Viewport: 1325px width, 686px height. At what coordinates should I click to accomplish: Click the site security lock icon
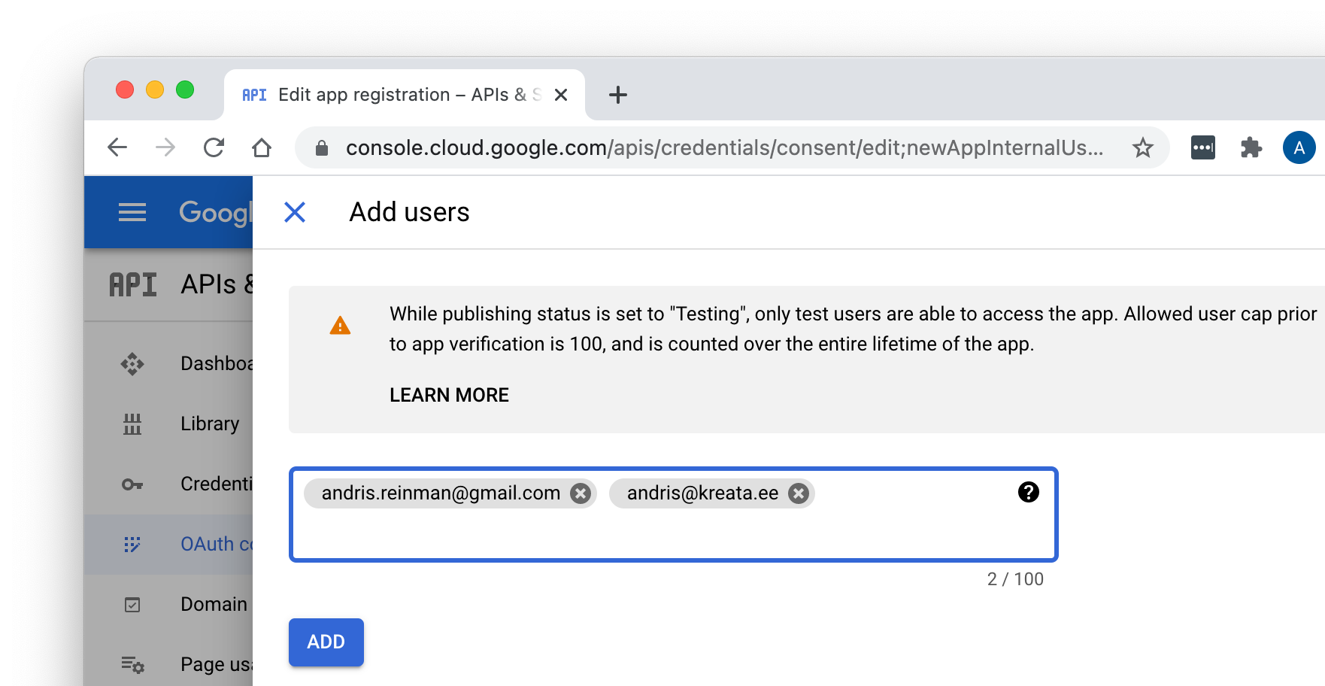pyautogui.click(x=322, y=147)
